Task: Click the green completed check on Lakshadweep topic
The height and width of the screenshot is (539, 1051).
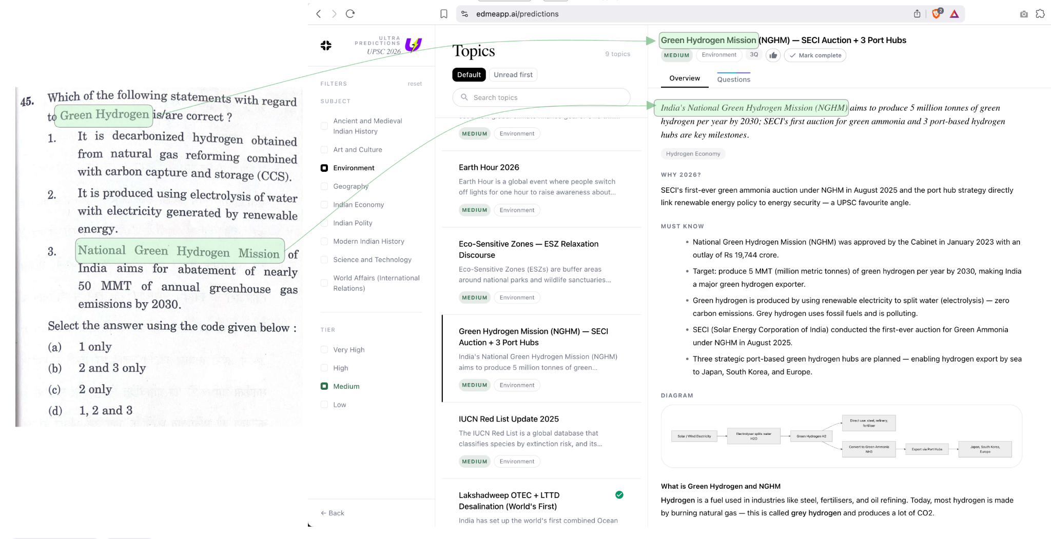Action: (619, 495)
